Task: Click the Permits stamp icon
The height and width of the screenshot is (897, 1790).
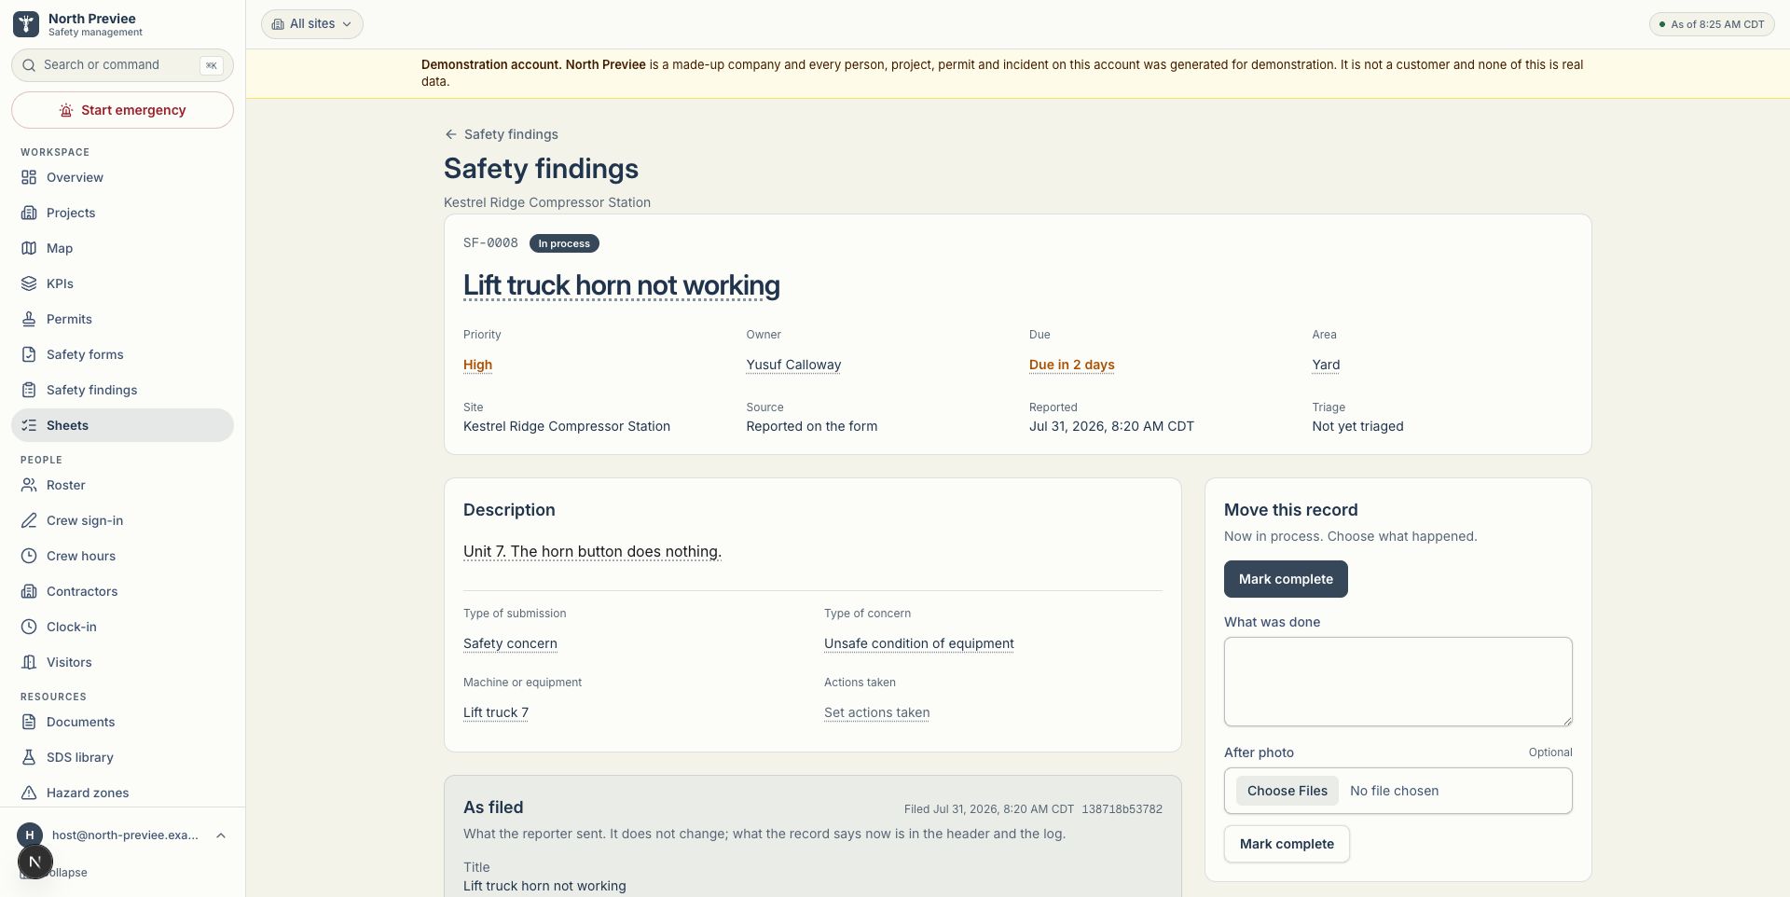Action: click(x=29, y=319)
